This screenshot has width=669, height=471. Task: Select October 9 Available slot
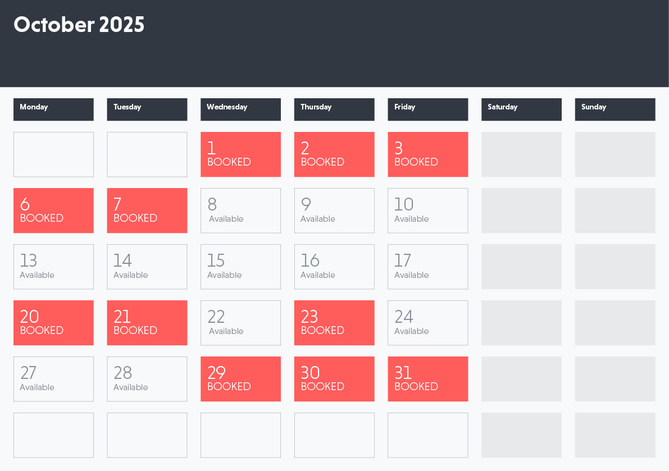pos(334,211)
